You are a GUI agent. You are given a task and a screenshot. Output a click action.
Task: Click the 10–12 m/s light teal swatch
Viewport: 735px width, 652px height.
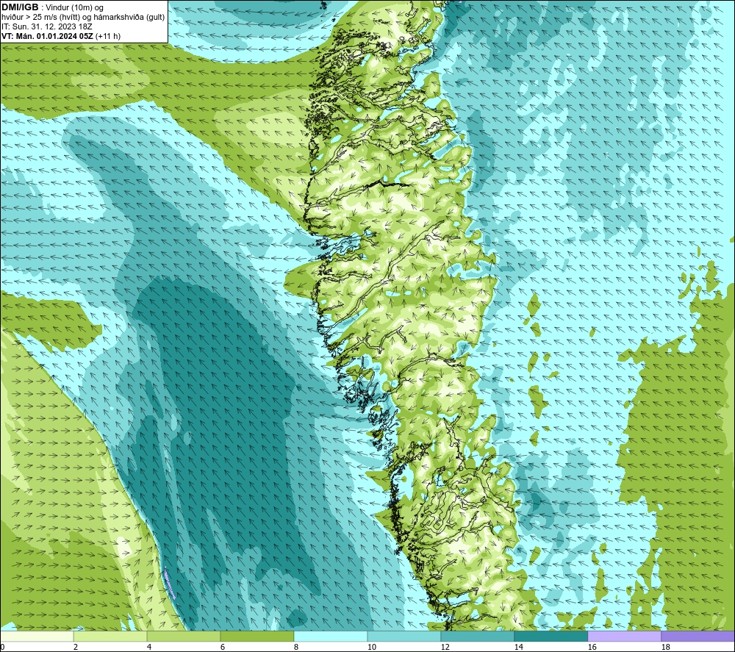(x=404, y=636)
